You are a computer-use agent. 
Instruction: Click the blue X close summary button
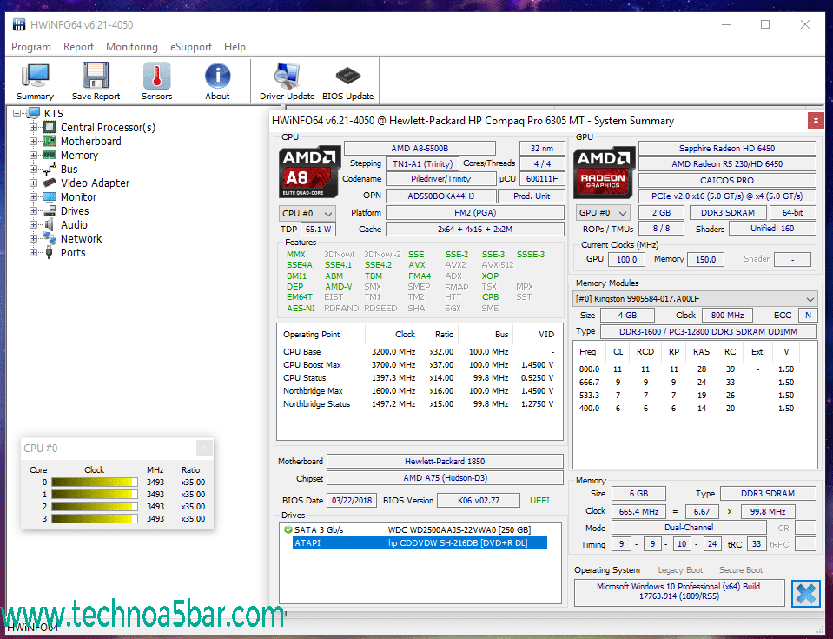click(806, 593)
